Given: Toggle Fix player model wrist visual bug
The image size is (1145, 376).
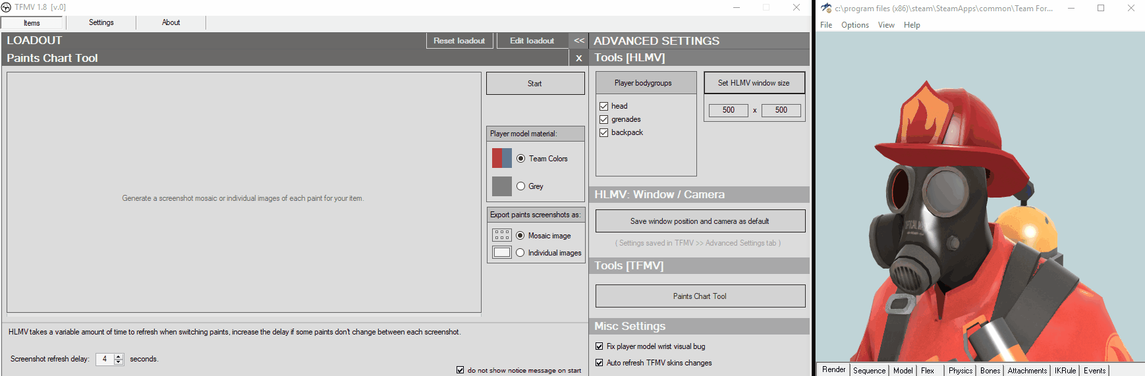Looking at the screenshot, I should [599, 346].
